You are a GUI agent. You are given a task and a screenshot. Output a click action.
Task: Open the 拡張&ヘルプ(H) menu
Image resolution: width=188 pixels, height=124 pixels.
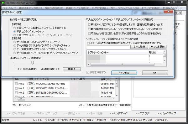[x=172, y=8]
